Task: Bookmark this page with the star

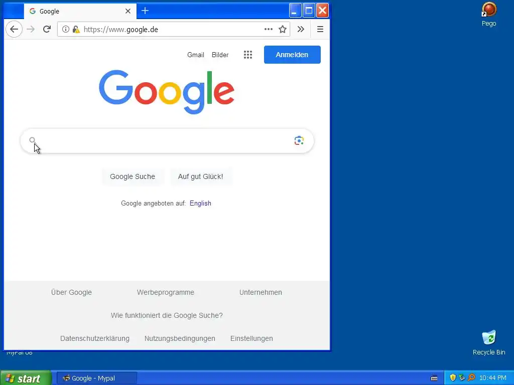Action: click(283, 29)
